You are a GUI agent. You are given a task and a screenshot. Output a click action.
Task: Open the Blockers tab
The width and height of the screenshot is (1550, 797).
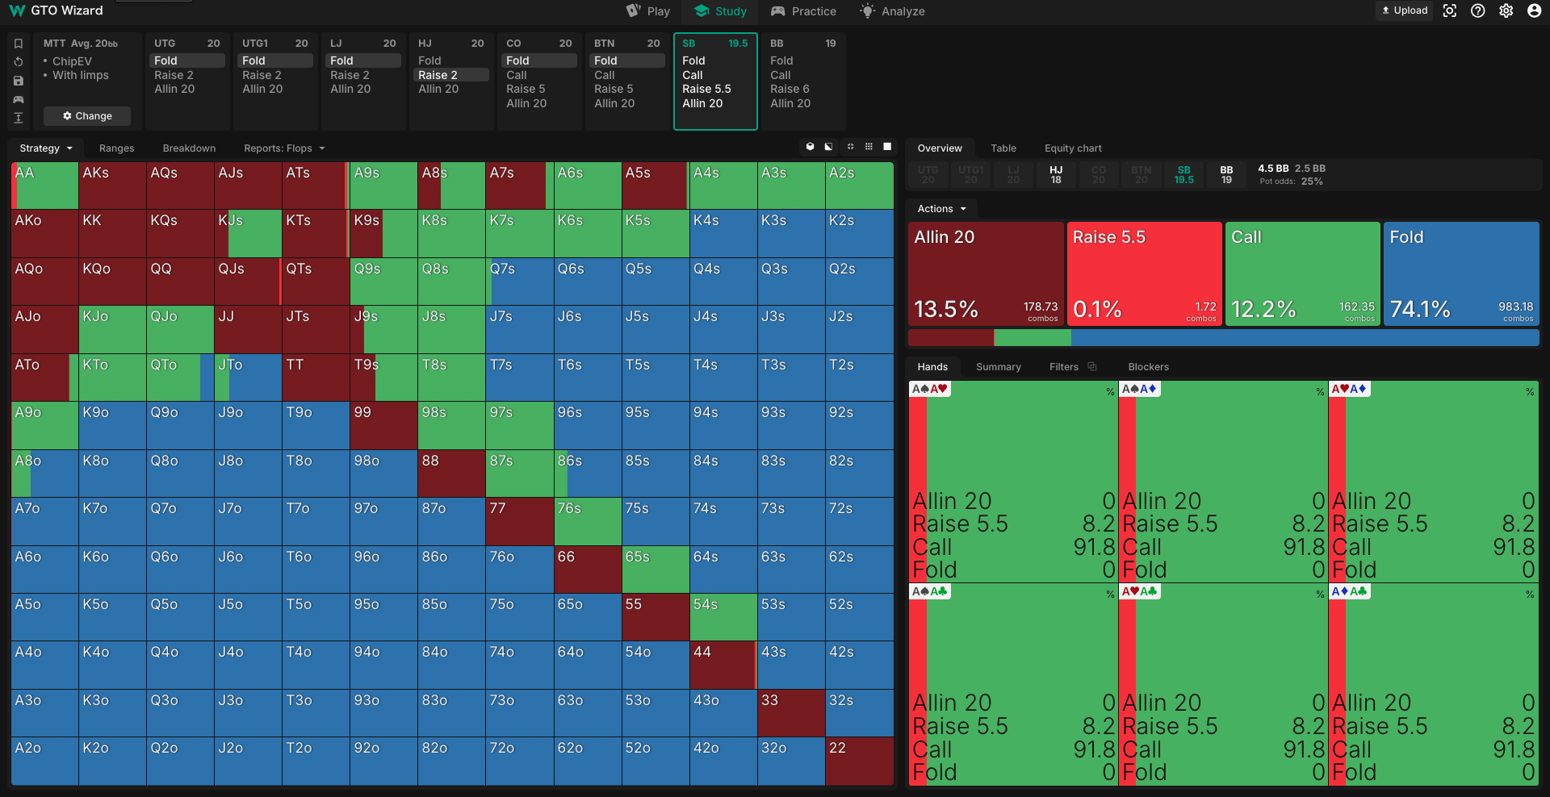click(1148, 367)
